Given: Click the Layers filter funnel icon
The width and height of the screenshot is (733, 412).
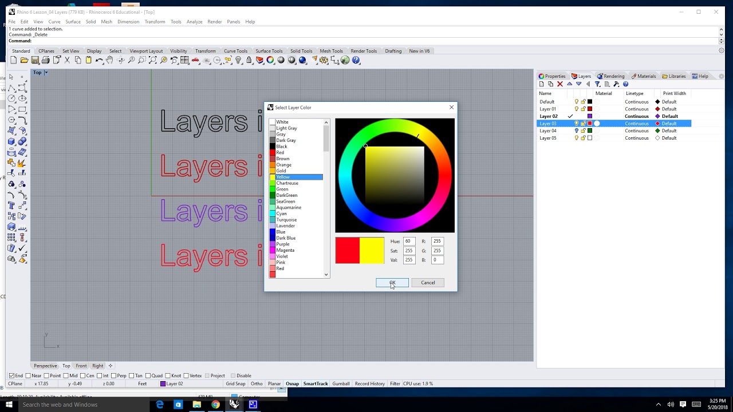Looking at the screenshot, I should pos(597,84).
